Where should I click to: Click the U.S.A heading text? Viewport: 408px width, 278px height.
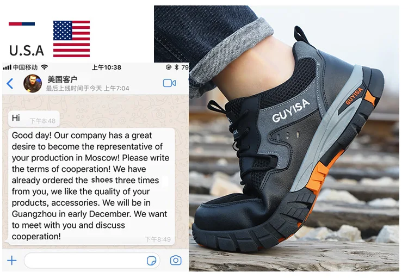[27, 51]
